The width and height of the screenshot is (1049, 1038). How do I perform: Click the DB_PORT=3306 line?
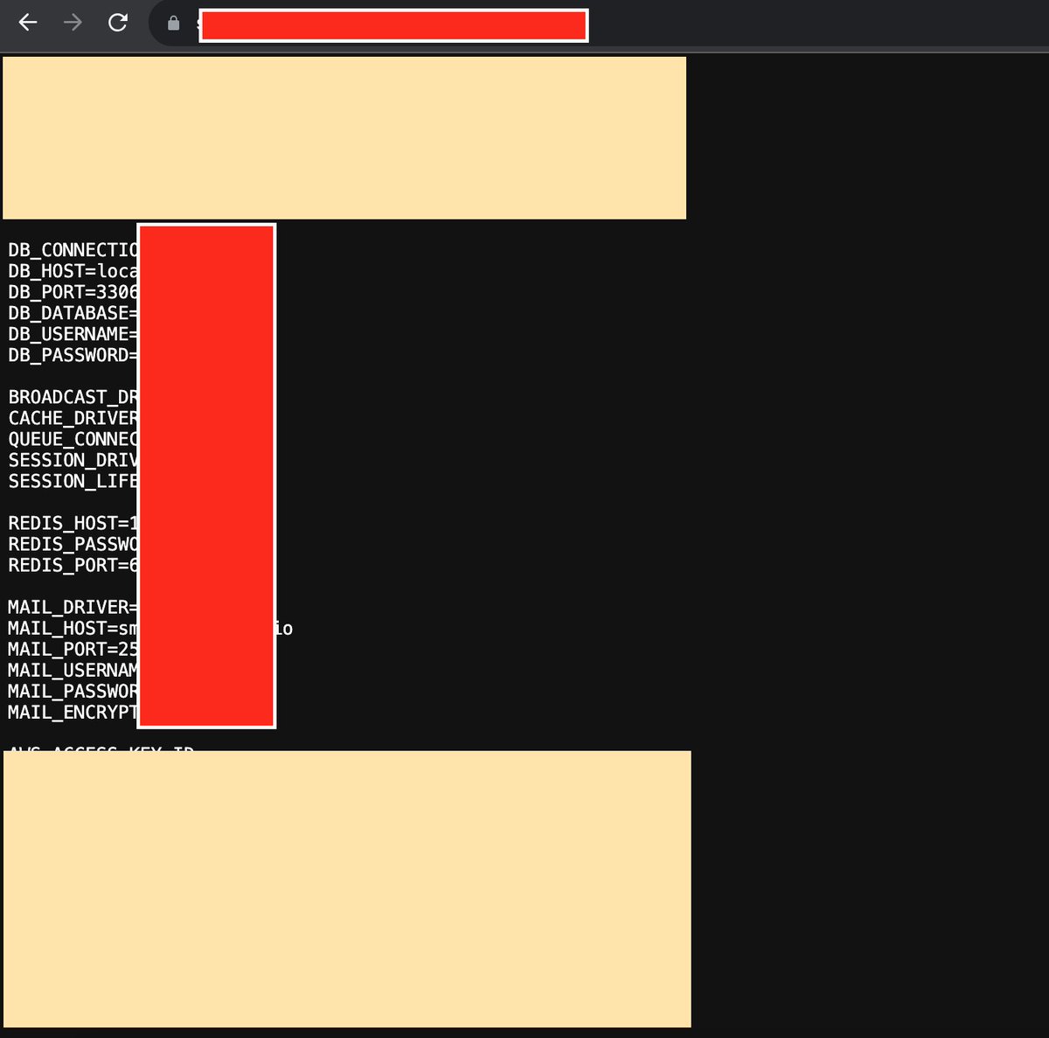click(73, 292)
